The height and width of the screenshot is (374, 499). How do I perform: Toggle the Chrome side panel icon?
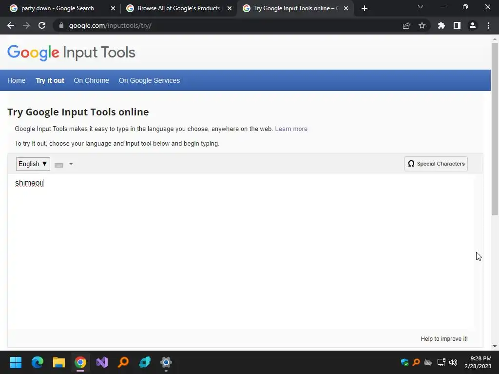457,25
